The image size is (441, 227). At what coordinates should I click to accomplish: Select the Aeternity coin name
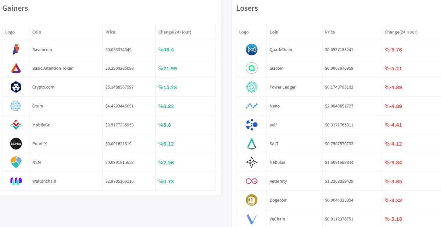278,181
